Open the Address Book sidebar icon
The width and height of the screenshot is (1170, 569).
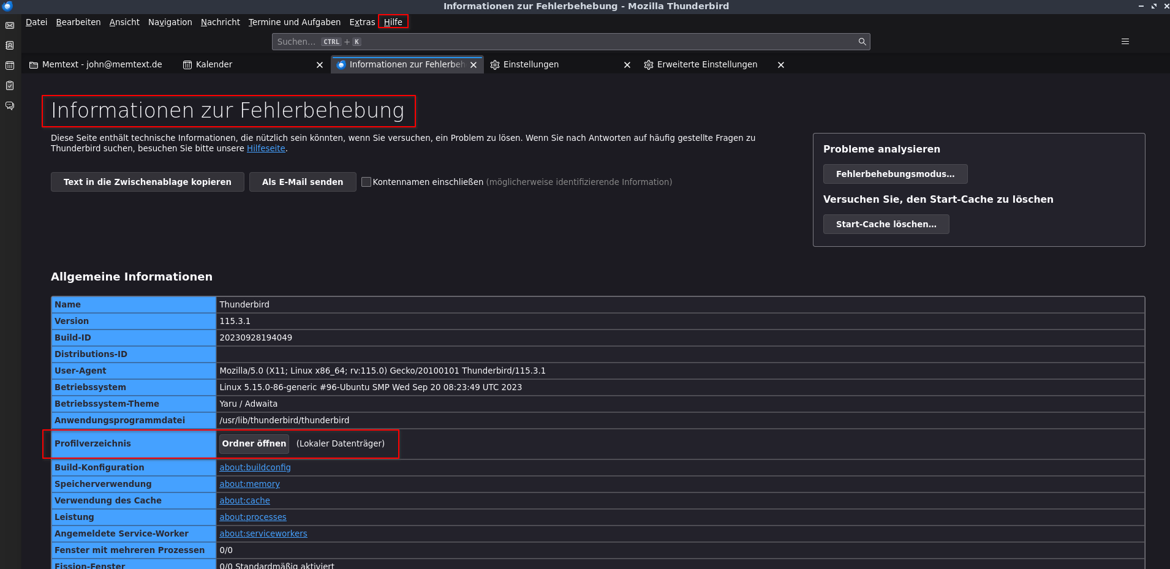10,45
